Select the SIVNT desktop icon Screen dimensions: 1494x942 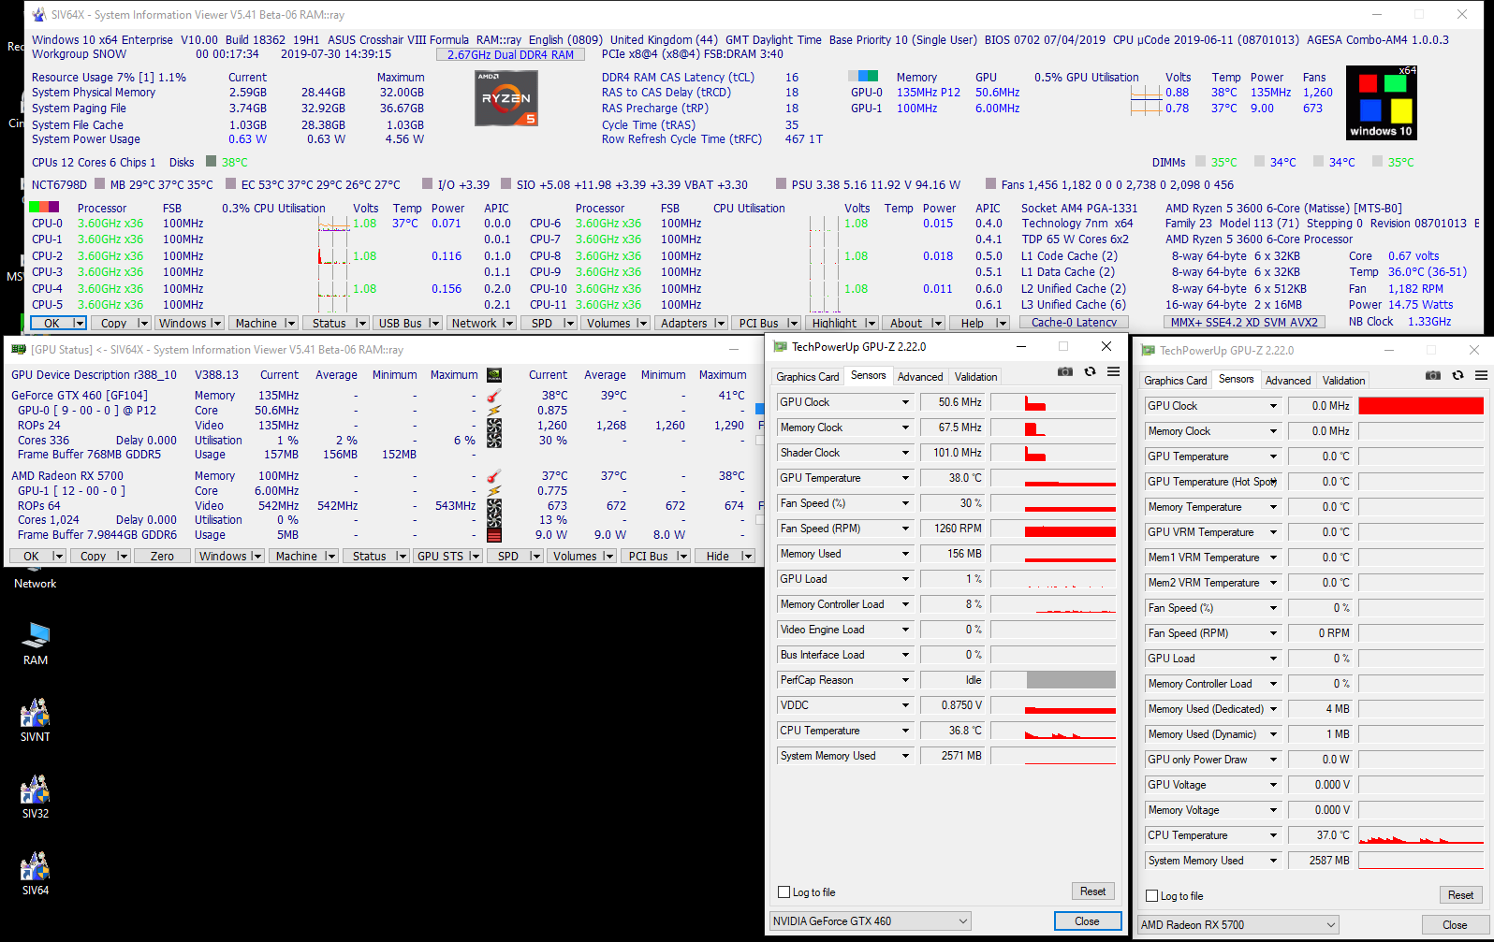click(35, 720)
